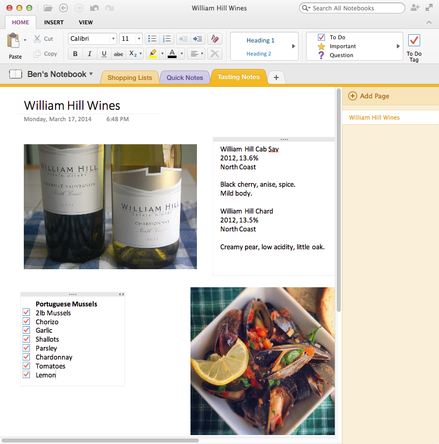Open the Paste options dropdown arrow
439x444 pixels.
tap(25, 40)
